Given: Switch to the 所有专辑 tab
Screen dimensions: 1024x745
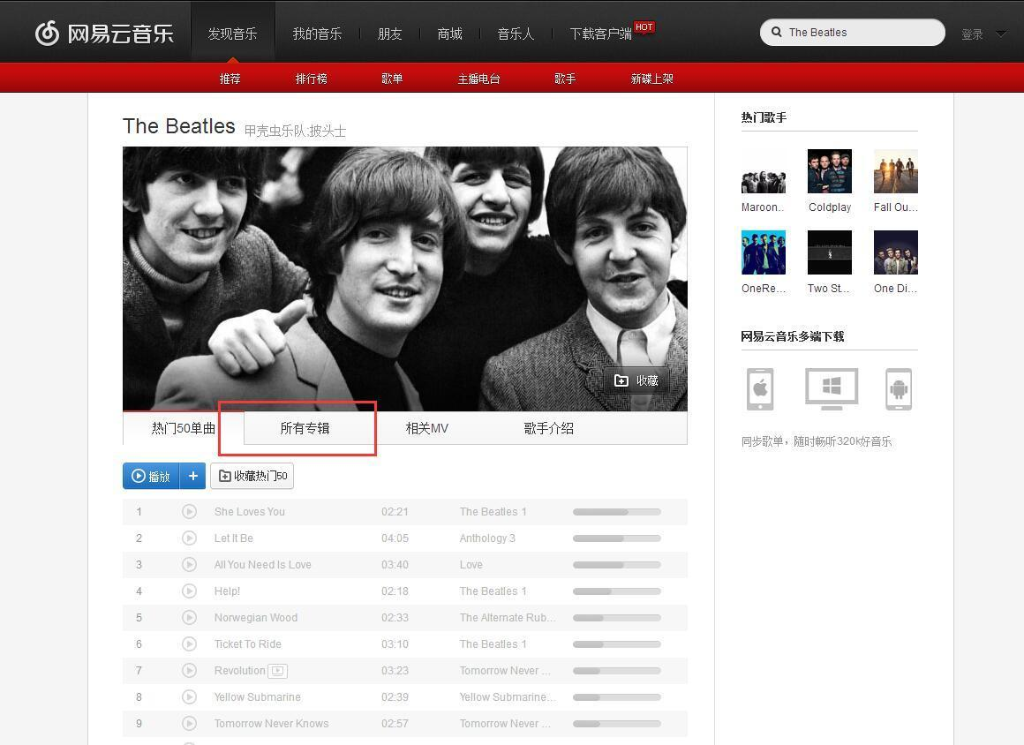Looking at the screenshot, I should point(305,428).
